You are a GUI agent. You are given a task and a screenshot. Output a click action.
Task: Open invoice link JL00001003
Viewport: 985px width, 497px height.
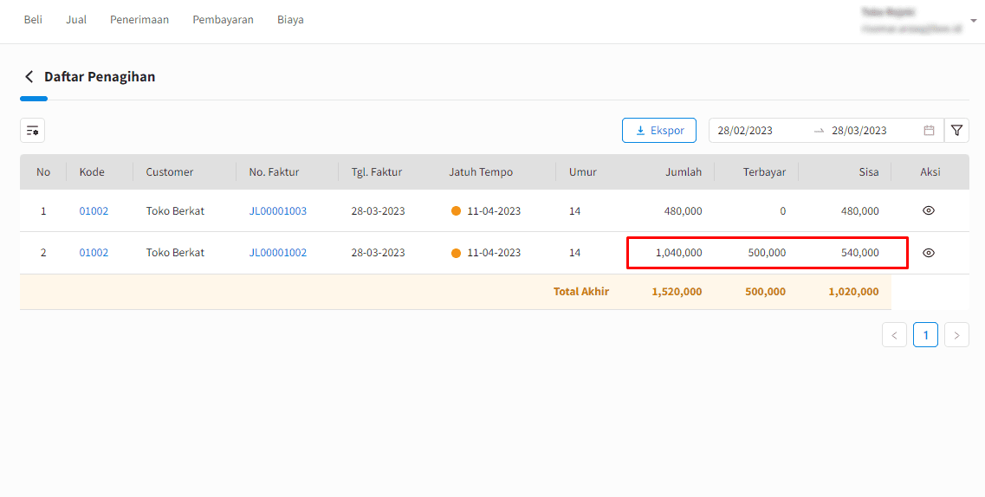point(278,211)
